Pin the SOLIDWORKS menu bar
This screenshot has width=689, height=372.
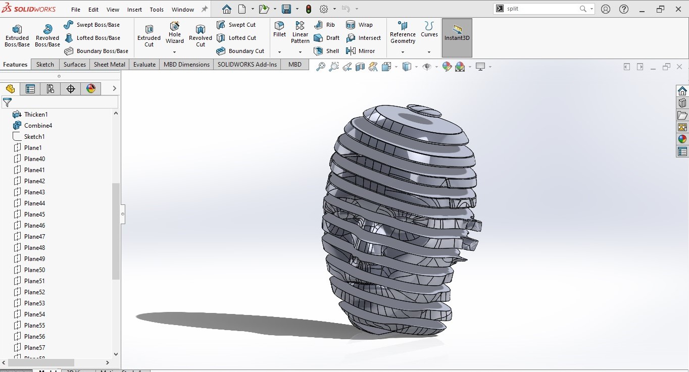tap(205, 9)
